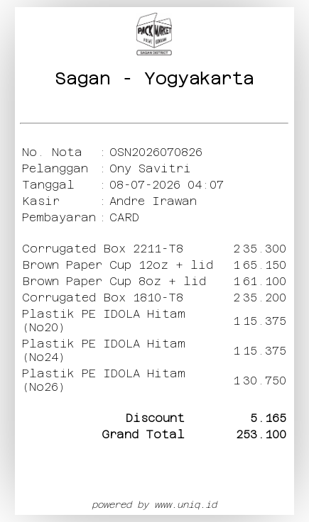Screen dimensions: 309x522
Task: Select the Corrugated Box 2211-T8 item
Action: click(103, 249)
